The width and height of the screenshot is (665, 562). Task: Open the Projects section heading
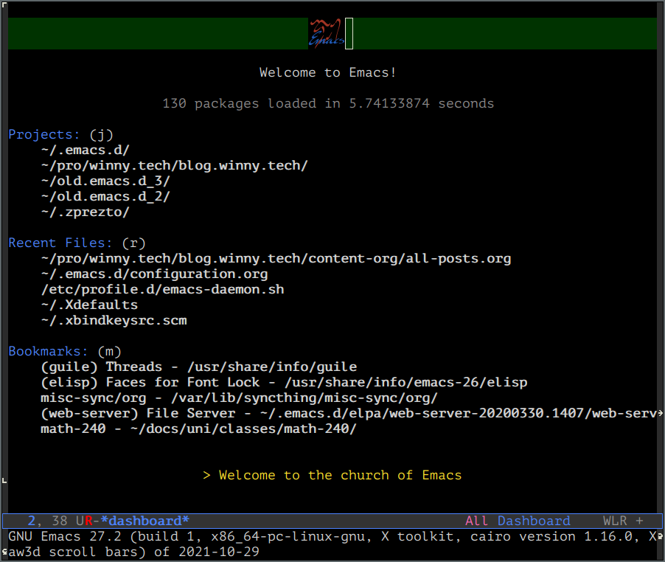[x=44, y=134]
